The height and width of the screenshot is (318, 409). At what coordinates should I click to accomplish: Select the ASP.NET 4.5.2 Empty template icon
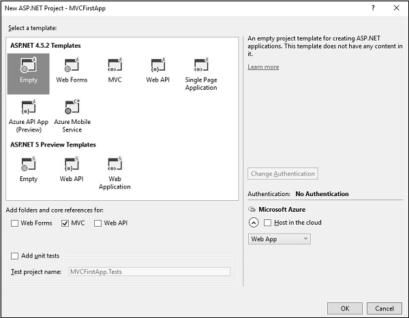pos(29,67)
